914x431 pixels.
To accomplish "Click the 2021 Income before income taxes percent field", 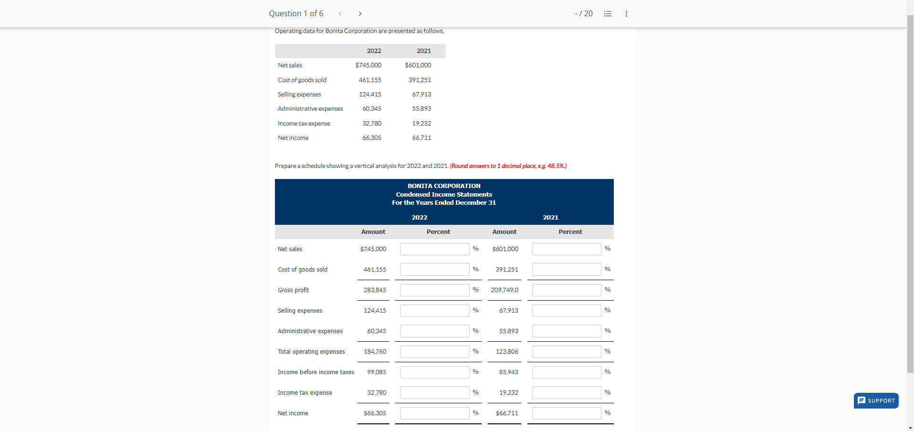I will pos(566,372).
